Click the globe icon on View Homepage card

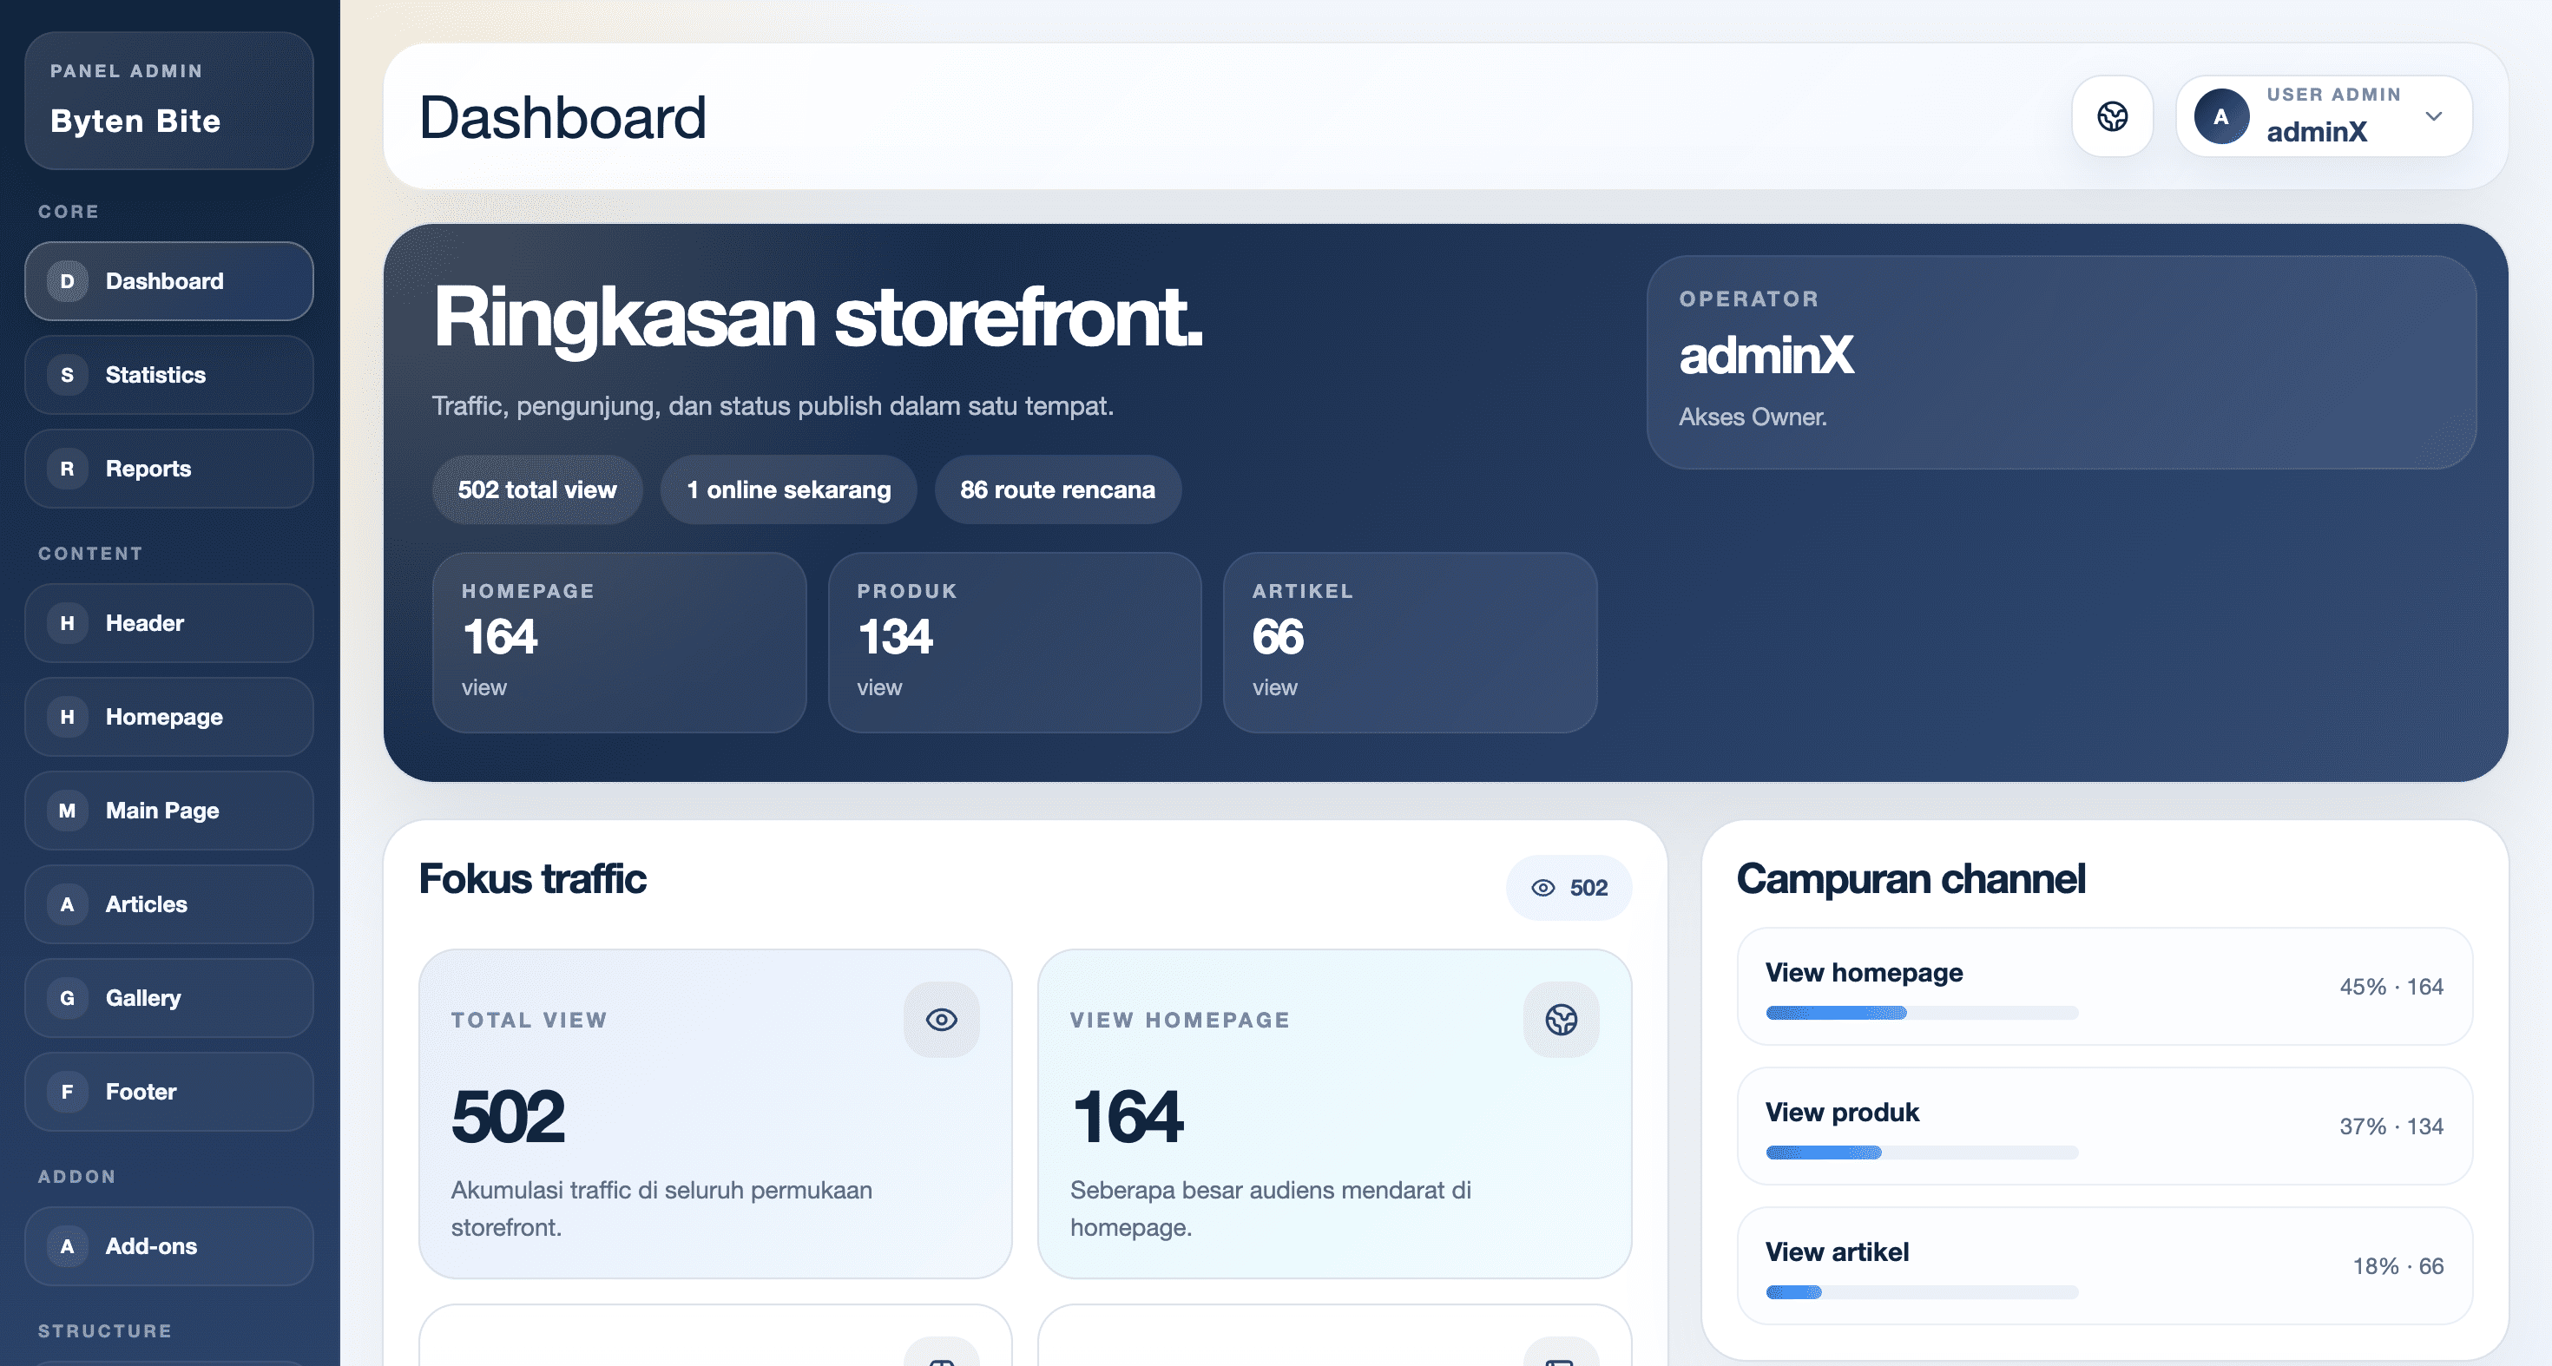[1562, 1020]
